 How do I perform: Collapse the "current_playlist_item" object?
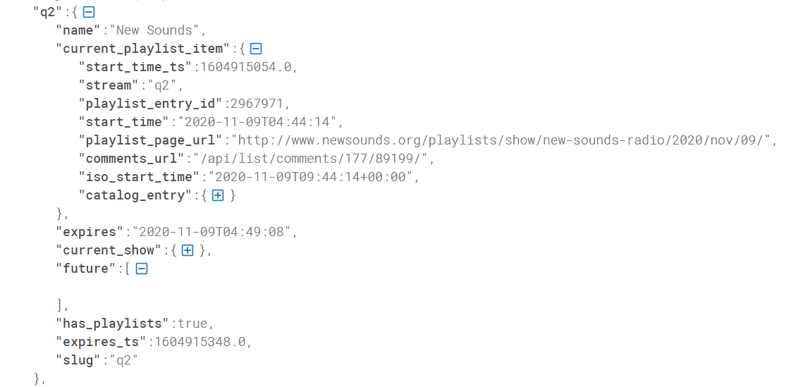257,49
